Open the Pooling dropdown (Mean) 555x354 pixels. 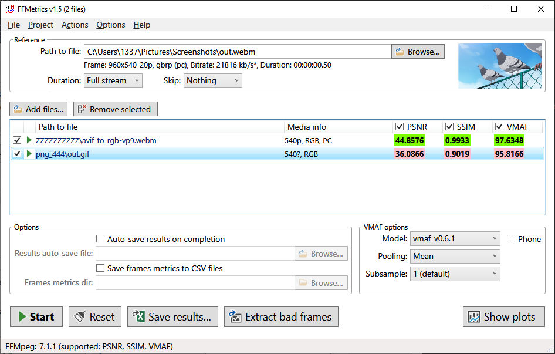coord(455,256)
